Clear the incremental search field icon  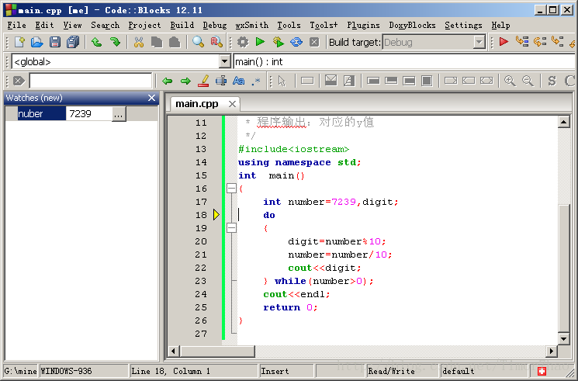point(19,81)
